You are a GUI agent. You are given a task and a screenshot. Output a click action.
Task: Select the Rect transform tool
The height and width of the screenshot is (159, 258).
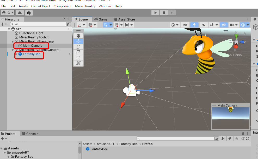click(78, 58)
